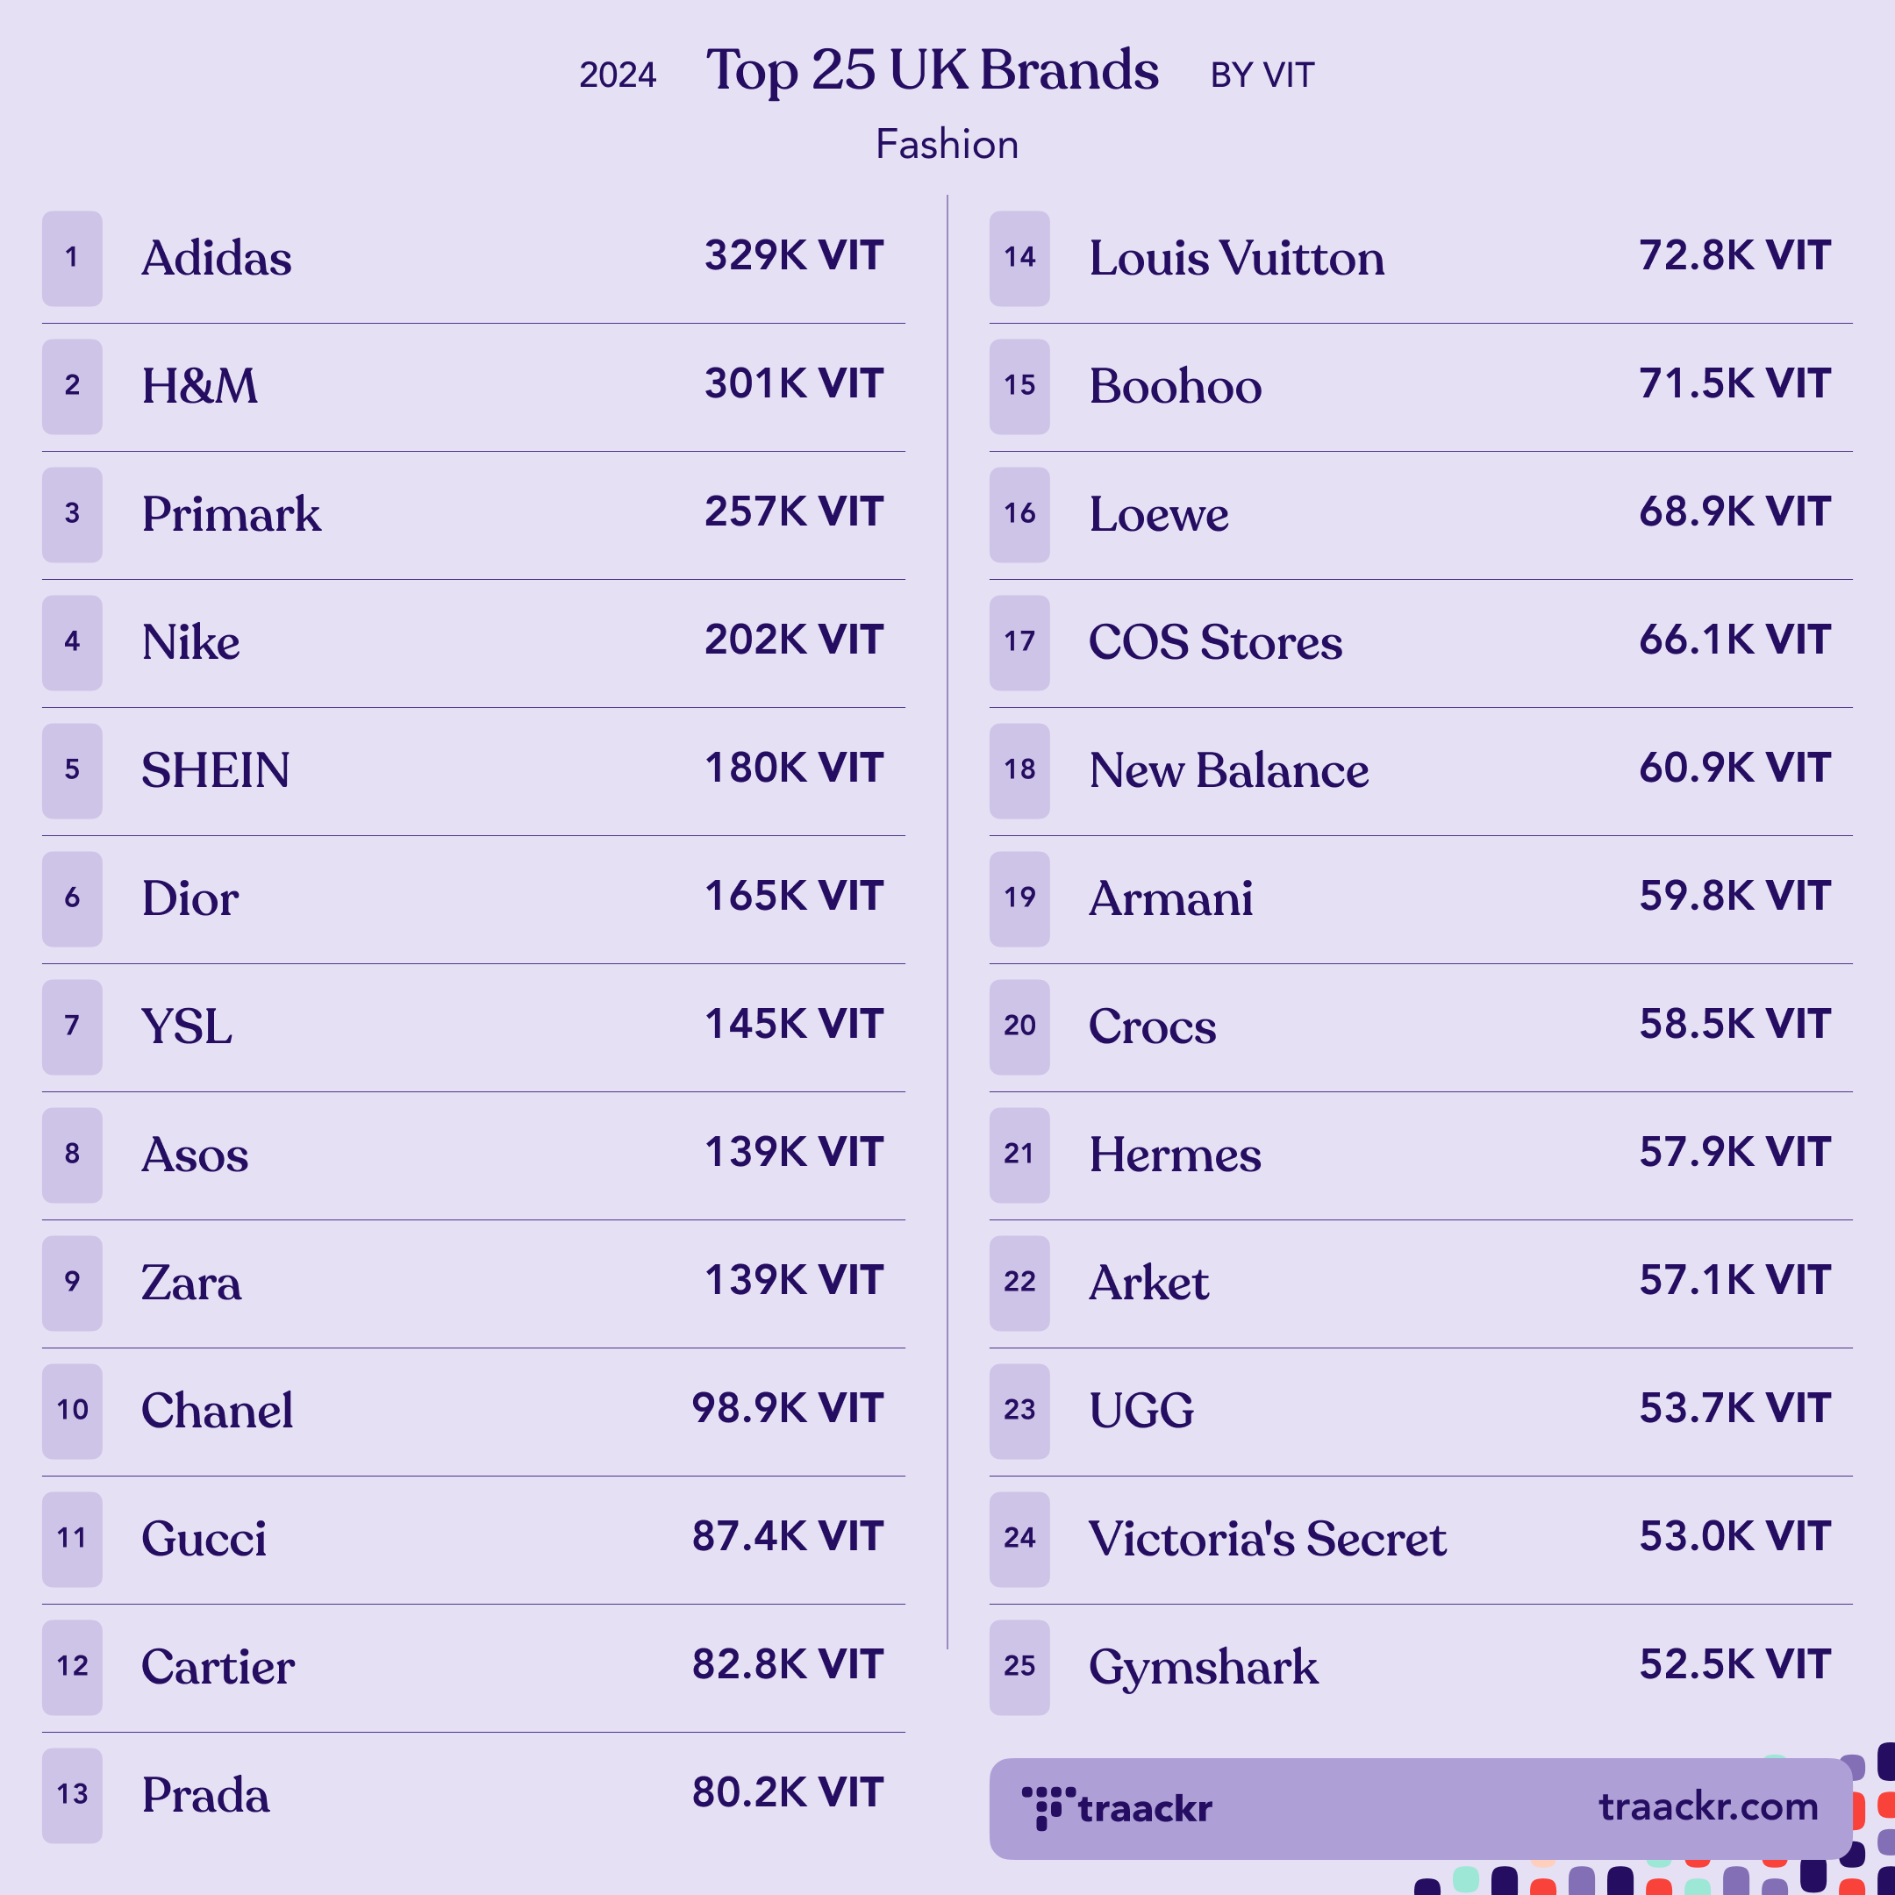
Task: Select the rank 1 badge beside Adidas
Action: coord(73,258)
